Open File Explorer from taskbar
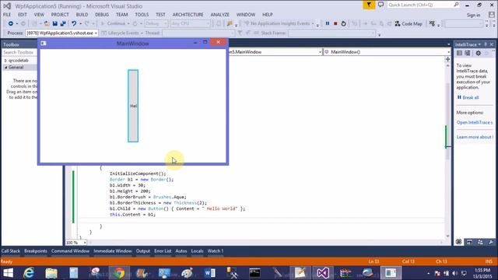This screenshot has height=280, width=498. coord(51,273)
